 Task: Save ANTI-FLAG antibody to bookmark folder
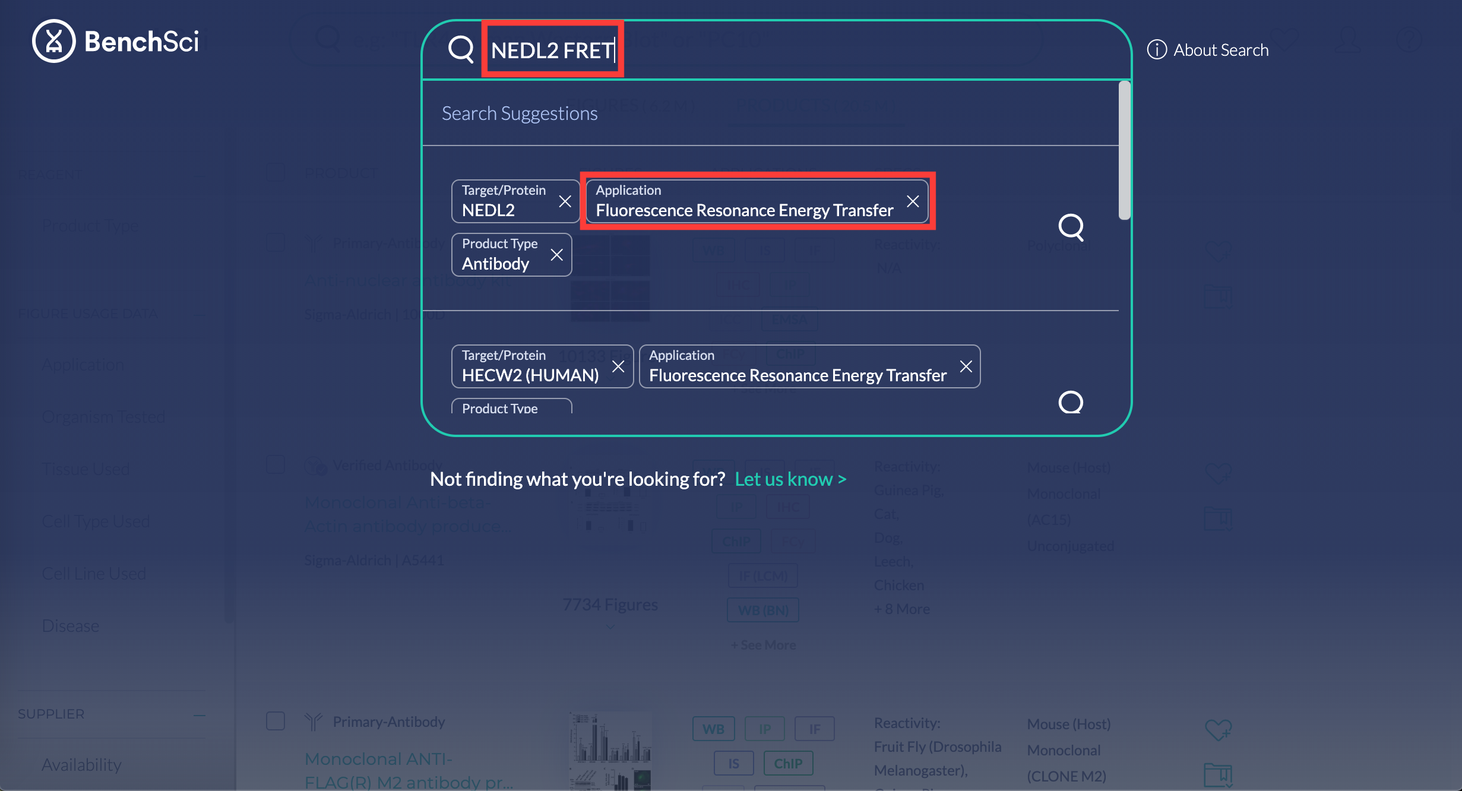1218,776
